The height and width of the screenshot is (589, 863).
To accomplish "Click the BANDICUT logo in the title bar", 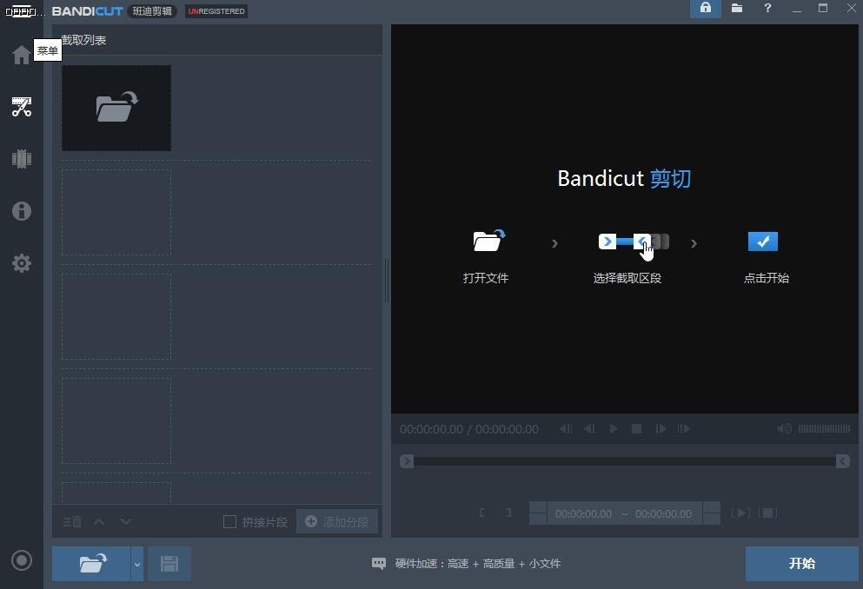I will click(88, 11).
